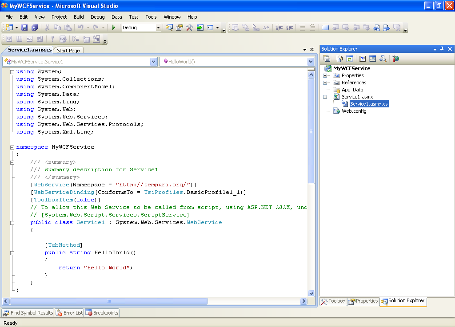
Task: Open the HelloWorld() members dropdown
Action: click(x=311, y=62)
